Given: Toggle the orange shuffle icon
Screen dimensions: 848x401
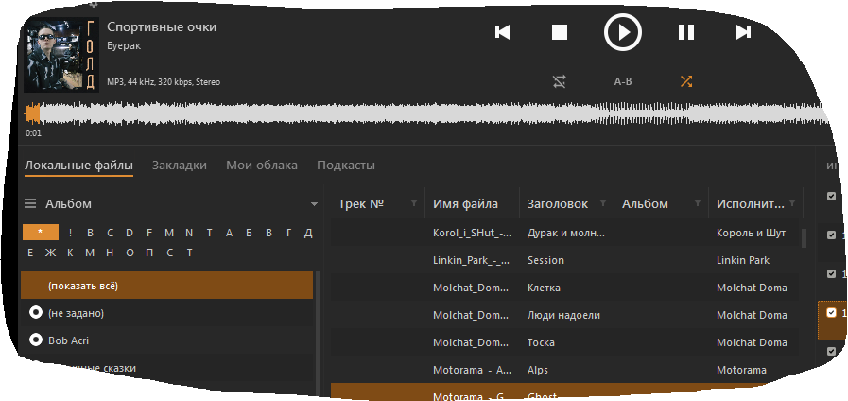Looking at the screenshot, I should [x=686, y=81].
